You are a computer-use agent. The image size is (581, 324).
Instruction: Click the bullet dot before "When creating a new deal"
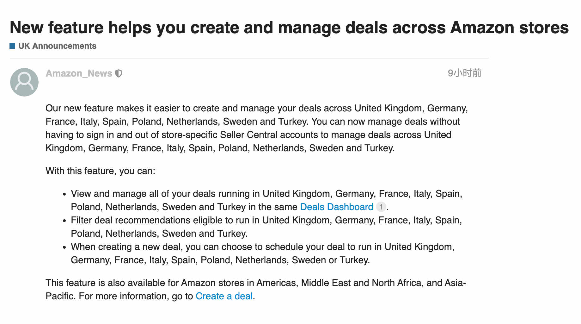coord(64,247)
